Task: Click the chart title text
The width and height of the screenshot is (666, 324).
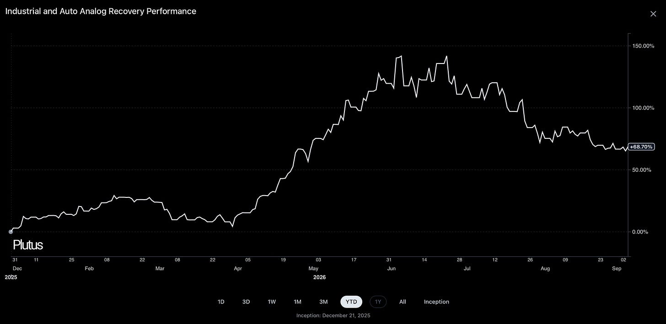Action: 101,11
